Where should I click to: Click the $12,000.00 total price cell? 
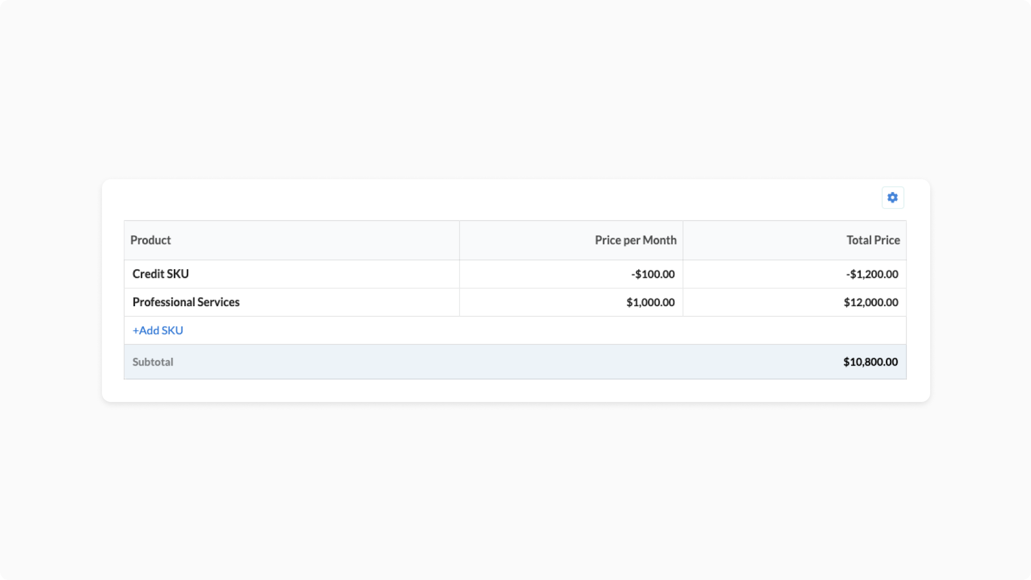(x=871, y=302)
